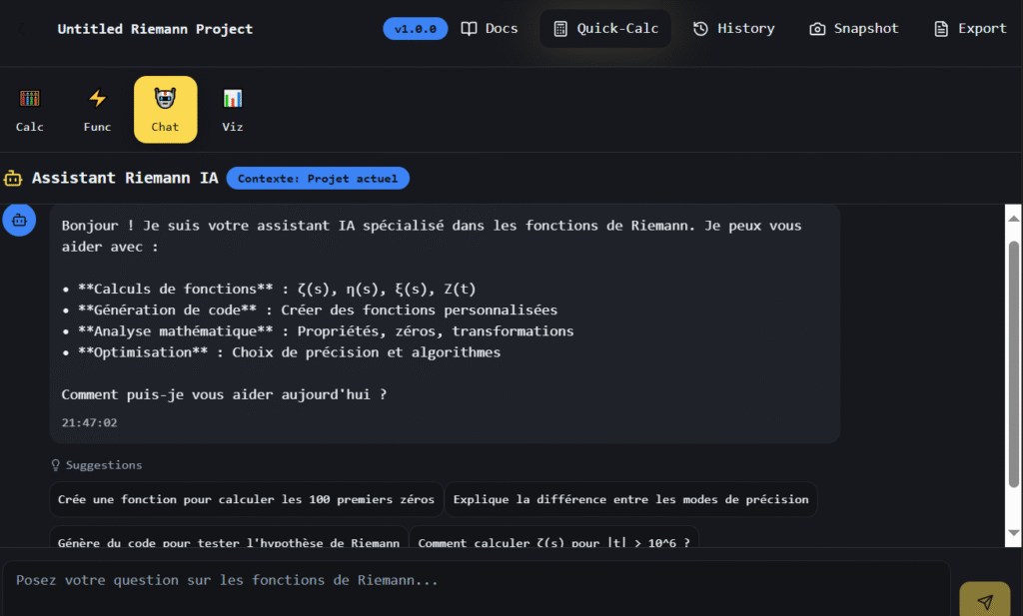The width and height of the screenshot is (1023, 616).
Task: Select suggestion to tester l'hypothèse de Riemann
Action: (229, 540)
